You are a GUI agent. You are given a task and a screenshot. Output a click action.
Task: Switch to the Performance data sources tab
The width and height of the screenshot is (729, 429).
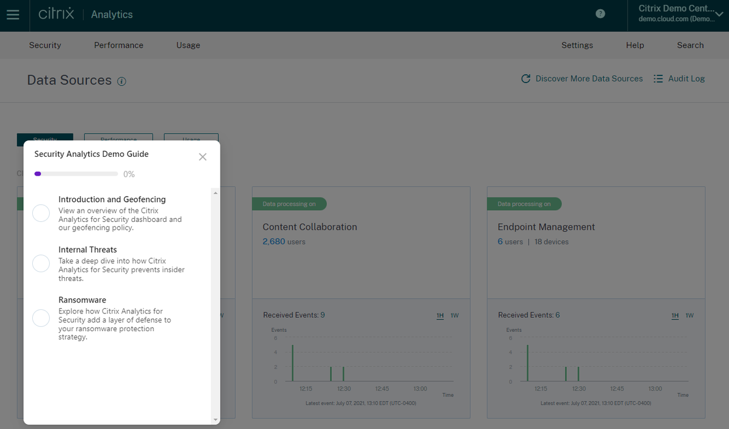[x=118, y=139]
